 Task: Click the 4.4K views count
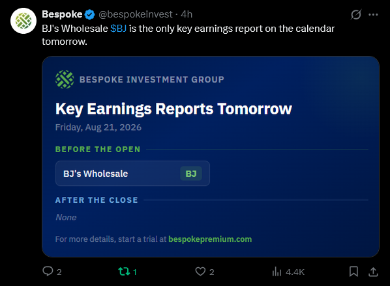(x=295, y=272)
